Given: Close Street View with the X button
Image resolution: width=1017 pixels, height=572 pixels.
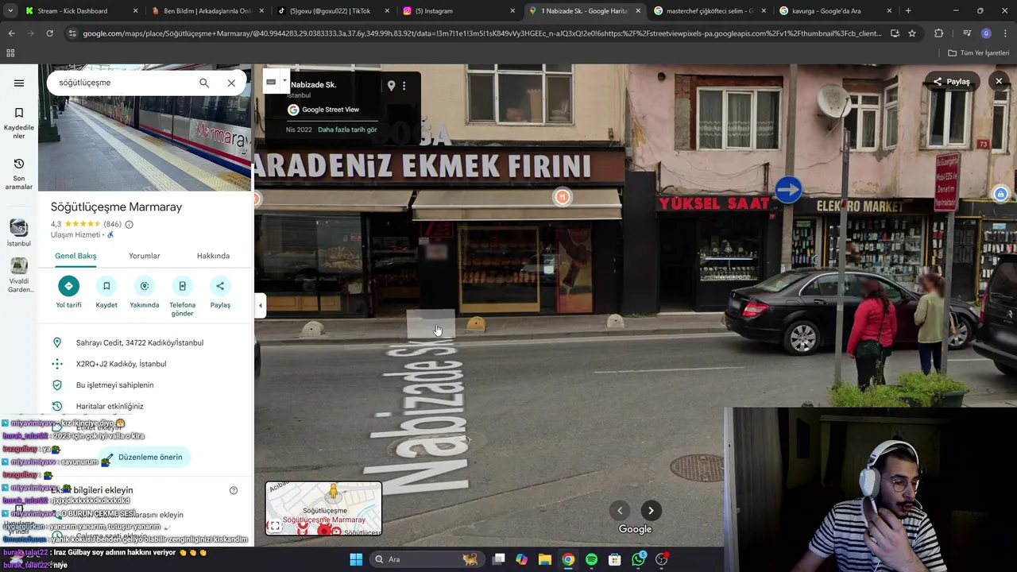Looking at the screenshot, I should tap(999, 81).
